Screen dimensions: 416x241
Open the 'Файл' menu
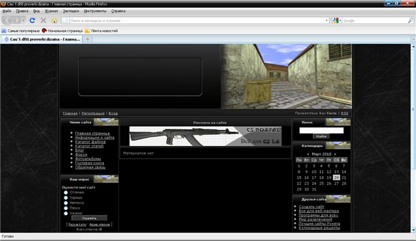[x=6, y=11]
